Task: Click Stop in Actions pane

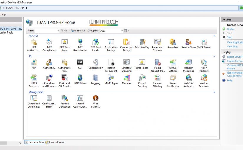Action: coord(229,37)
